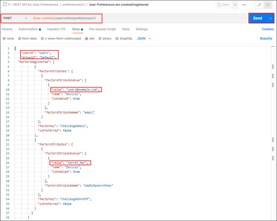The height and width of the screenshot is (221, 277).
Task: Click the request name User Preferences are created/registered
Action: tap(119, 5)
